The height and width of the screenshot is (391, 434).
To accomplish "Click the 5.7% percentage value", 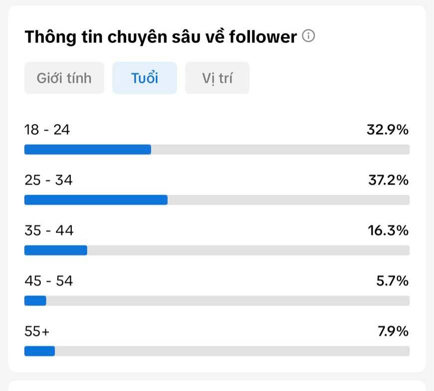I will (392, 281).
